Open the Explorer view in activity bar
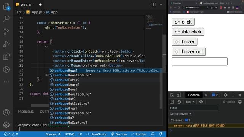The image size is (244, 137). [x=6, y=6]
